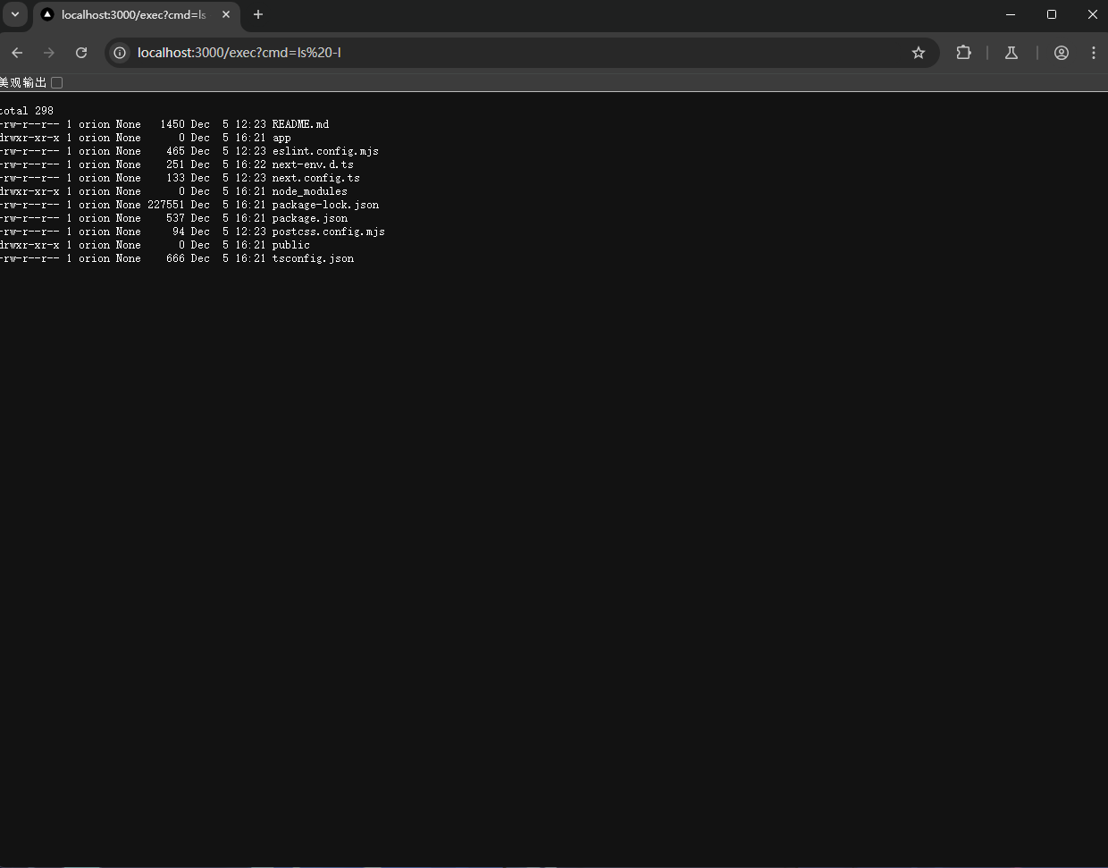
Task: Click eslint.config.mjs in the listing
Action: point(325,151)
